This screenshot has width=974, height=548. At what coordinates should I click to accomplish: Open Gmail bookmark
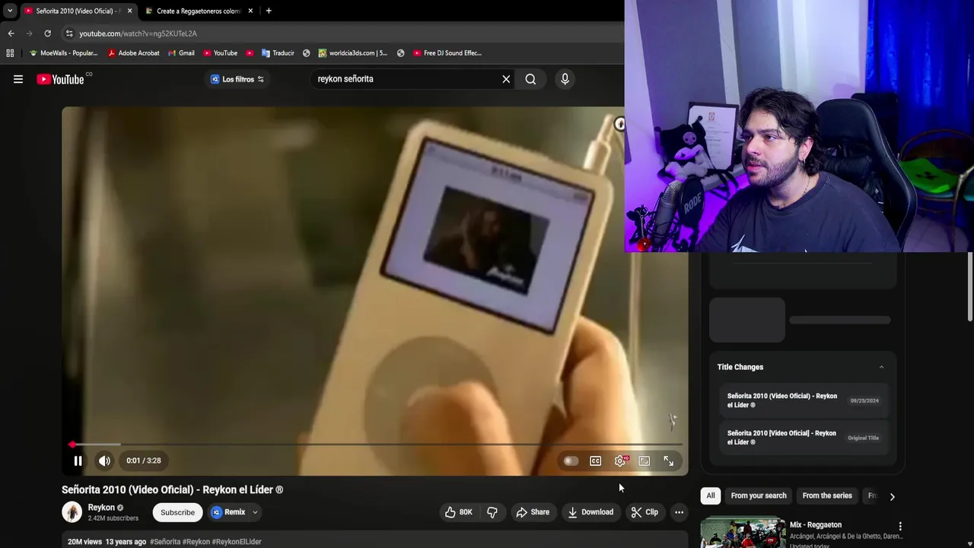coord(181,53)
